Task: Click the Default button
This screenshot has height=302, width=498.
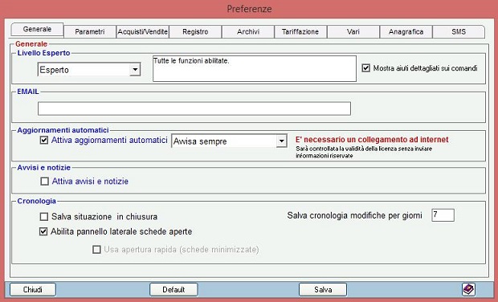Action: click(x=173, y=290)
